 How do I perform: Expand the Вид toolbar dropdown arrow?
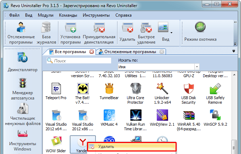point(171,33)
